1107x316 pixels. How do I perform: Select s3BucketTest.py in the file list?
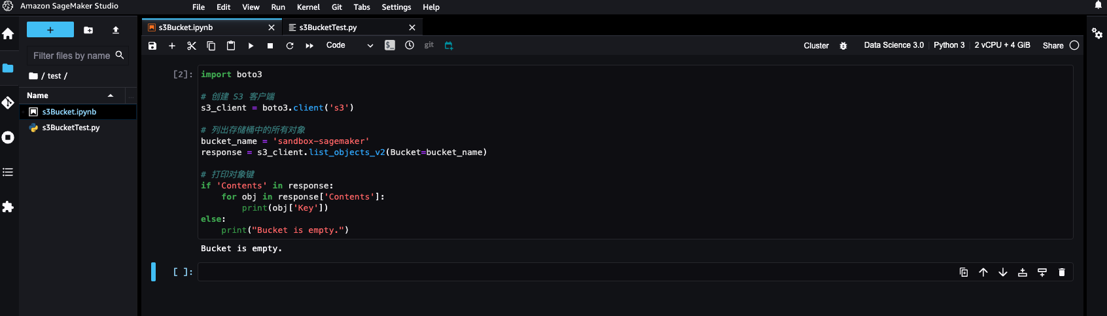pyautogui.click(x=78, y=128)
